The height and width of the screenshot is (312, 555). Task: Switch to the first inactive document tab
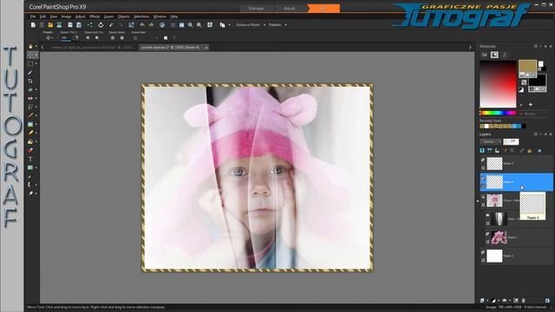click(x=93, y=48)
